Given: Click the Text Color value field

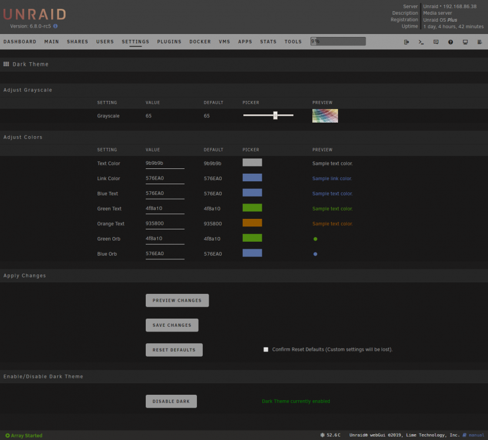Looking at the screenshot, I should point(165,164).
